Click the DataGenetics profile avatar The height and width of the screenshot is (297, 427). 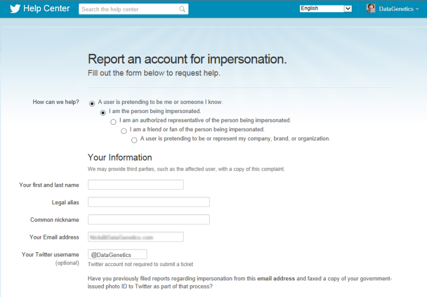tap(370, 9)
